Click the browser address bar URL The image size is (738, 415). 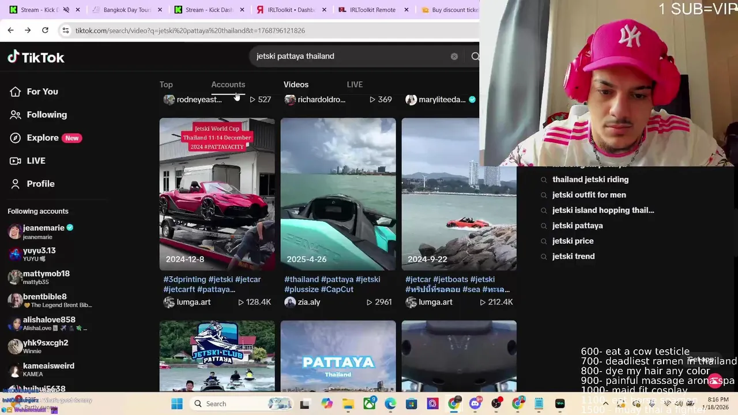click(x=190, y=31)
